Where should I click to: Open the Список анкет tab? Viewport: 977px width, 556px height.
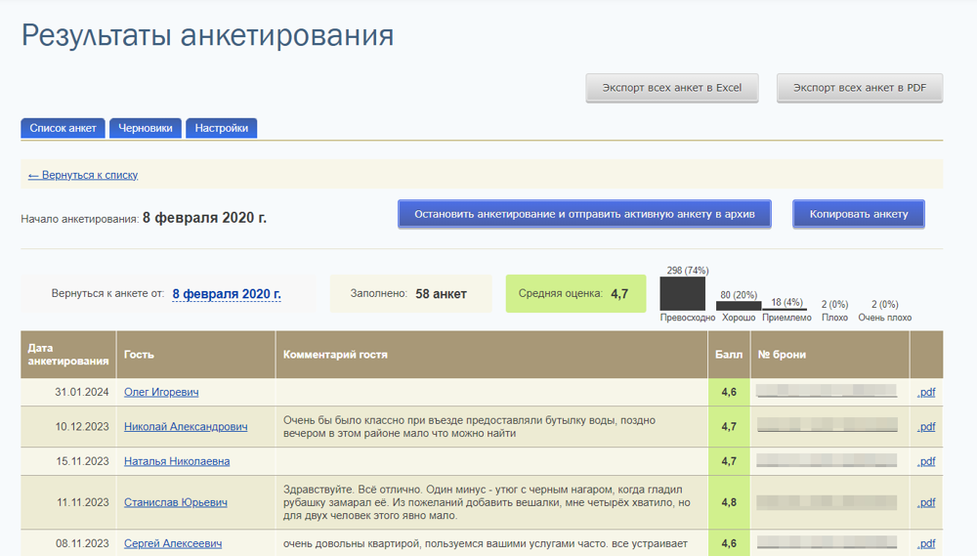click(63, 128)
